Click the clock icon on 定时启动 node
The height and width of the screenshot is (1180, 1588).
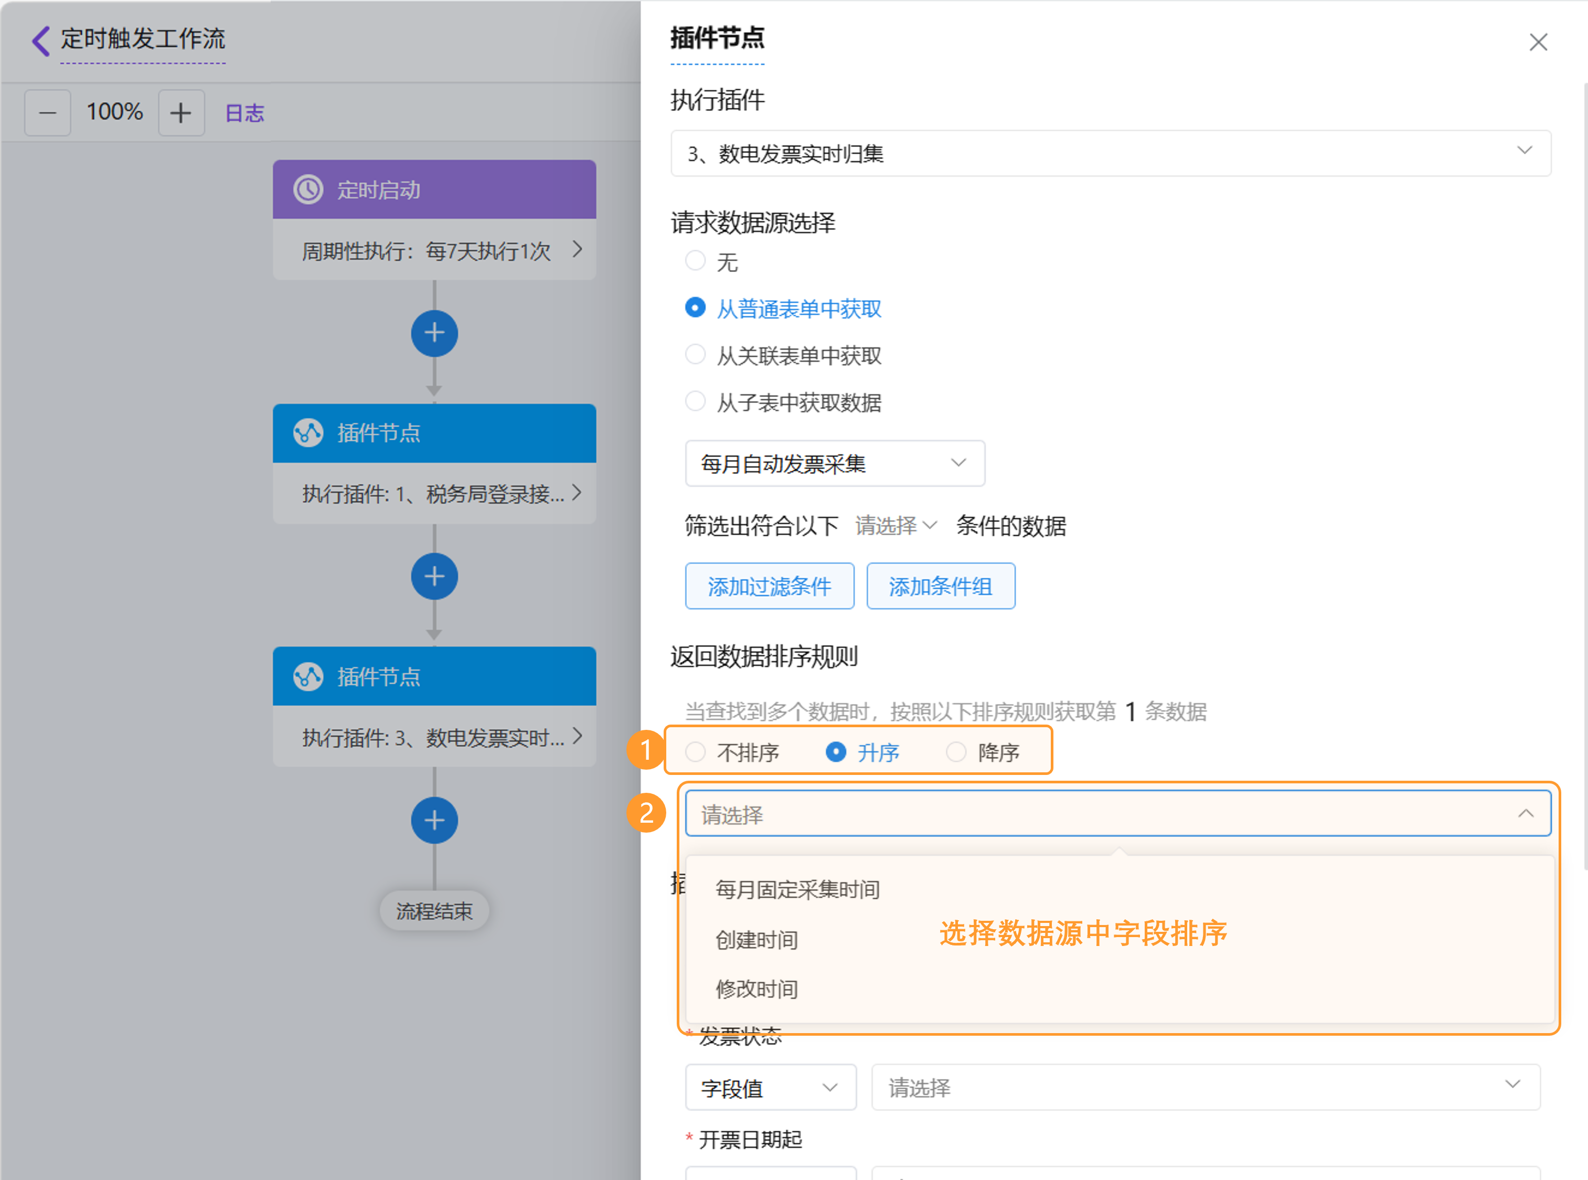308,190
